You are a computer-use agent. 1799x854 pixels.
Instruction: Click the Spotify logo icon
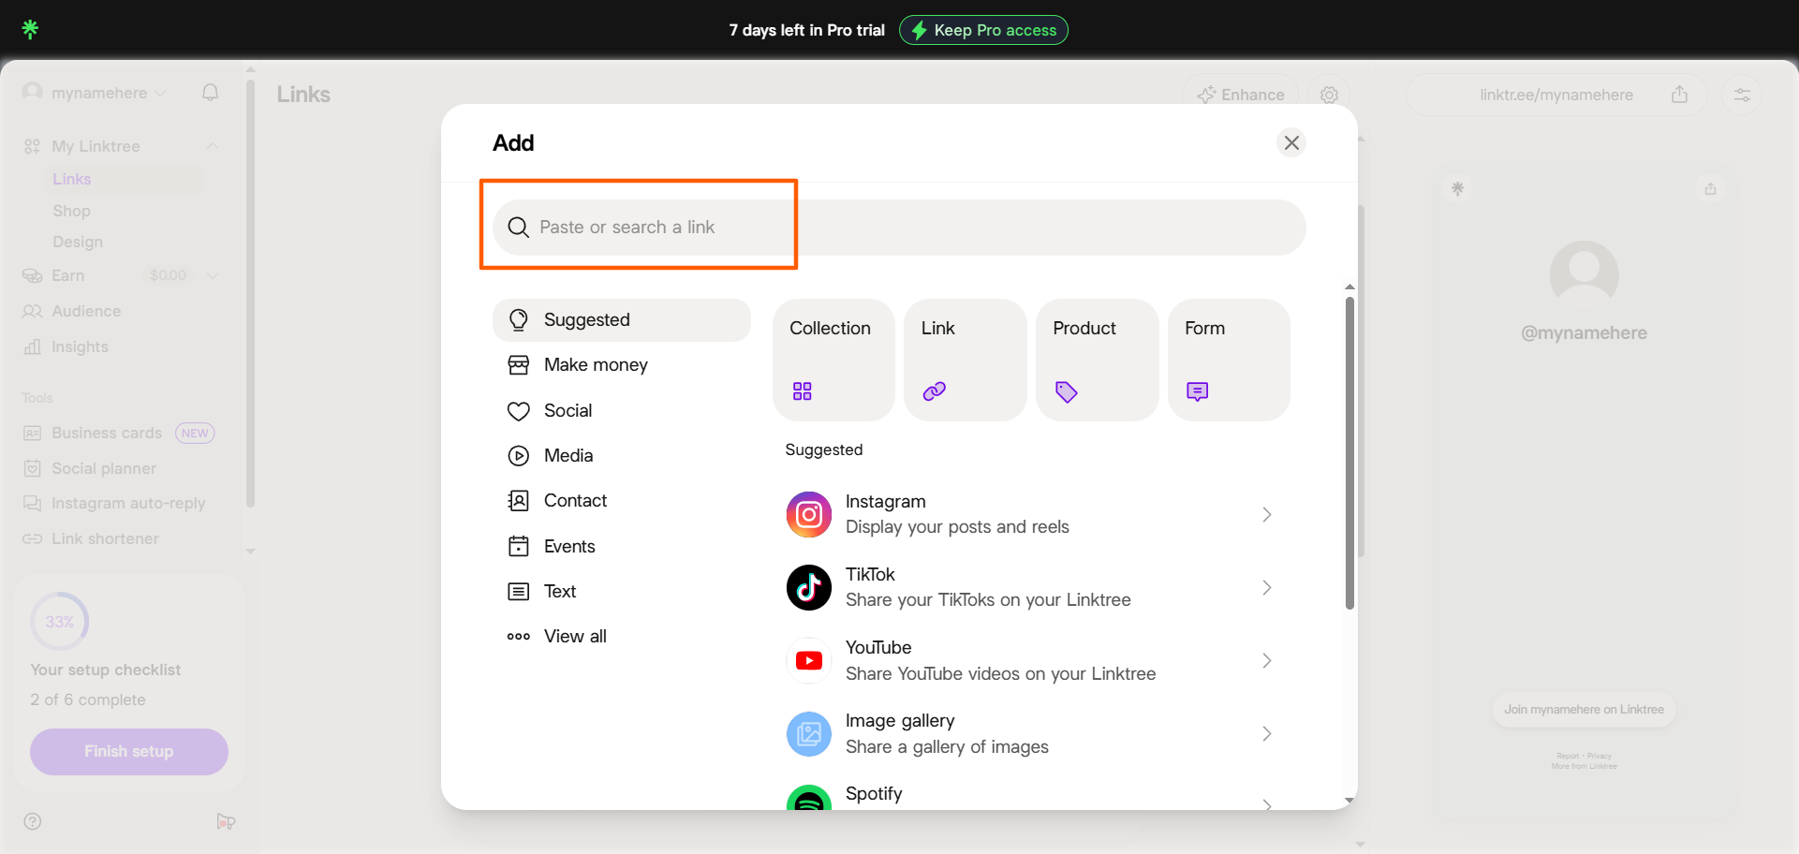(809, 798)
